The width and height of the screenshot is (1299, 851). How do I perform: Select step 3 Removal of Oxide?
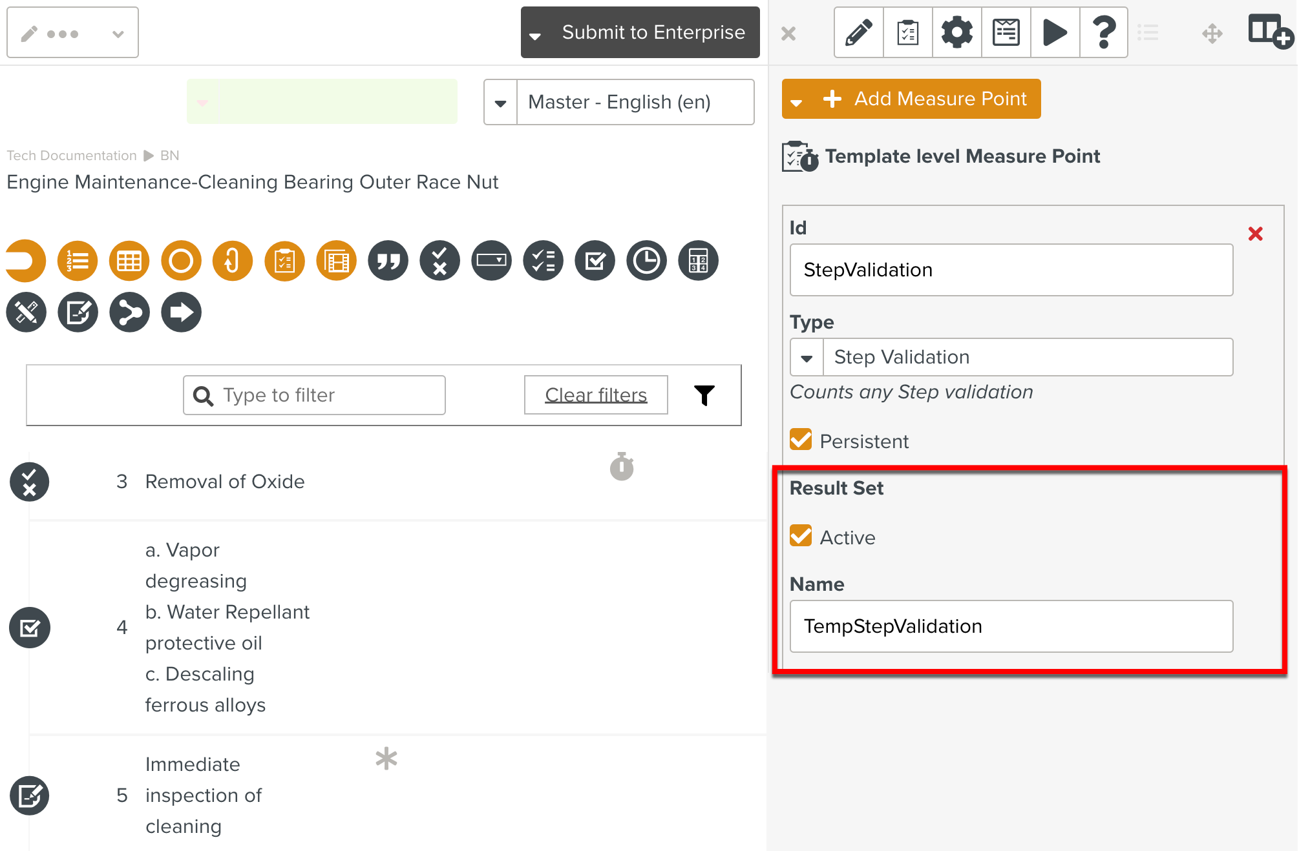click(x=224, y=482)
